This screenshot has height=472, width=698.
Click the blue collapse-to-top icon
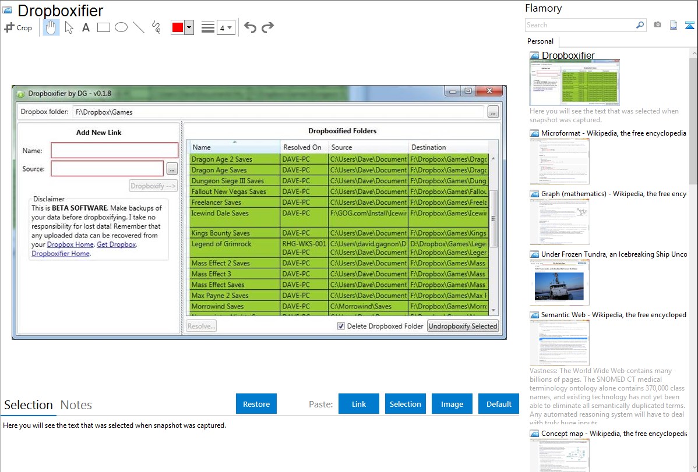(689, 25)
